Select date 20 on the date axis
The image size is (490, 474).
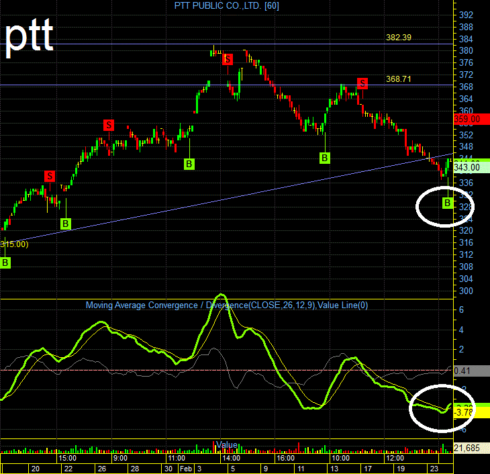point(36,469)
